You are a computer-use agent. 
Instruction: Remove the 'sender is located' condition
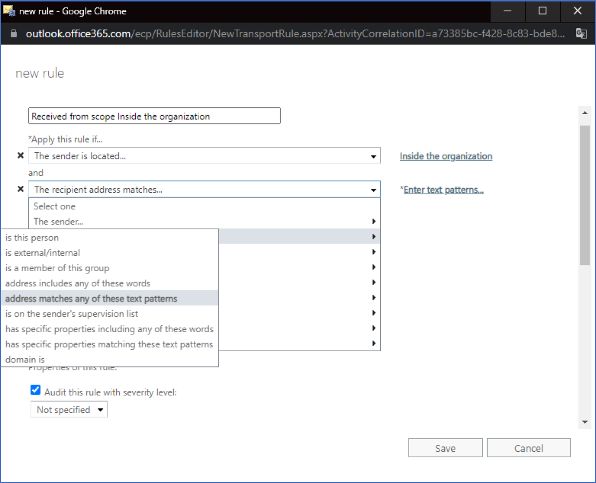(x=21, y=156)
